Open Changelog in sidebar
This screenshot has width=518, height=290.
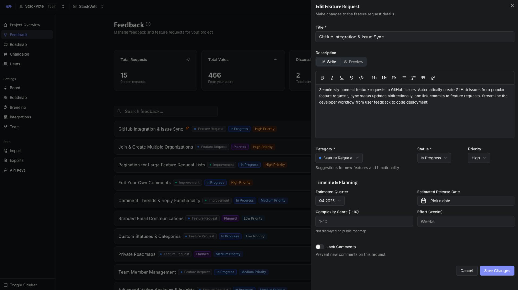[x=27, y=54]
